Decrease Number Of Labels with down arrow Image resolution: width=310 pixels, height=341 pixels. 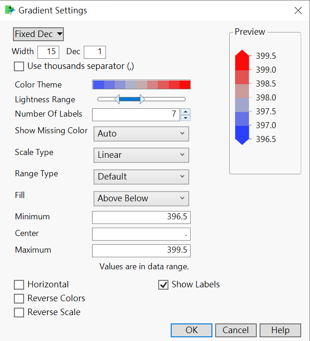tap(186, 118)
